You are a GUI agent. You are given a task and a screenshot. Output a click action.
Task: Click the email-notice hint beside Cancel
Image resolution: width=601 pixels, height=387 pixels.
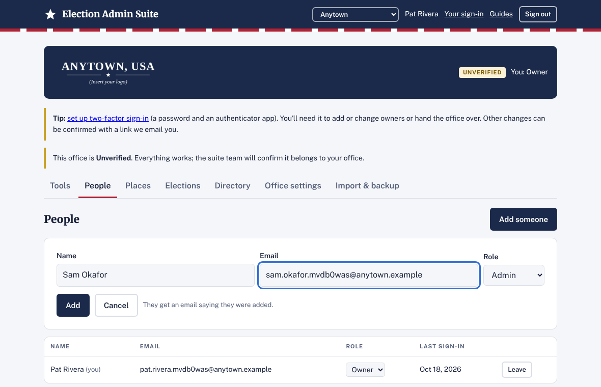click(x=208, y=305)
